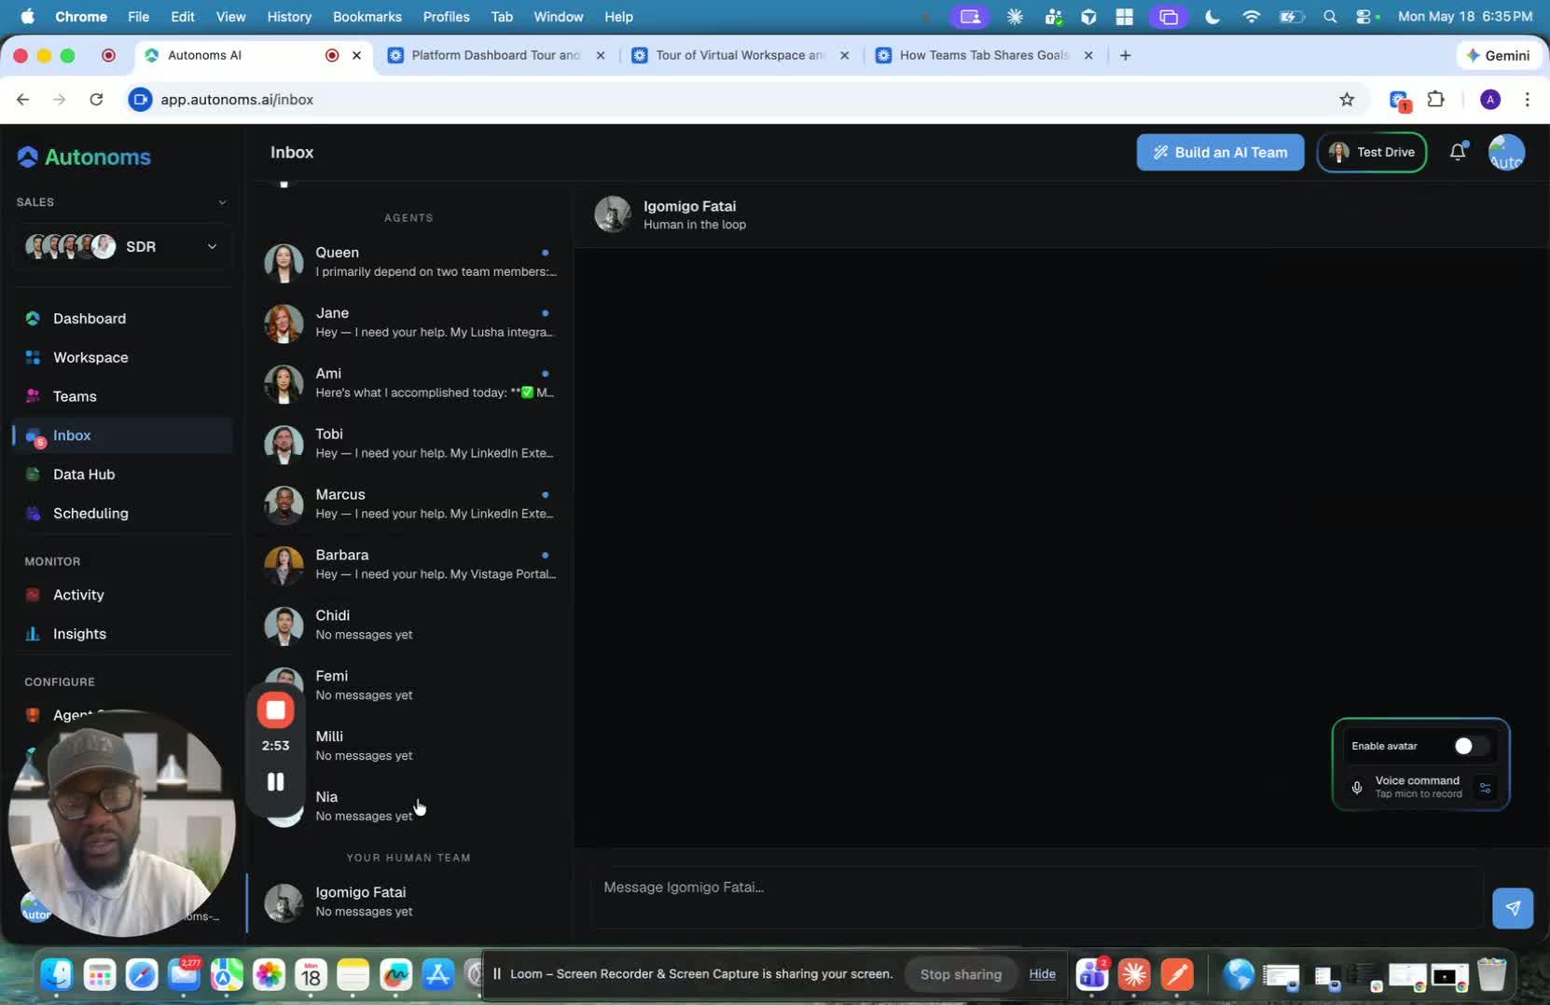Select agent Milli in inbox

click(410, 747)
